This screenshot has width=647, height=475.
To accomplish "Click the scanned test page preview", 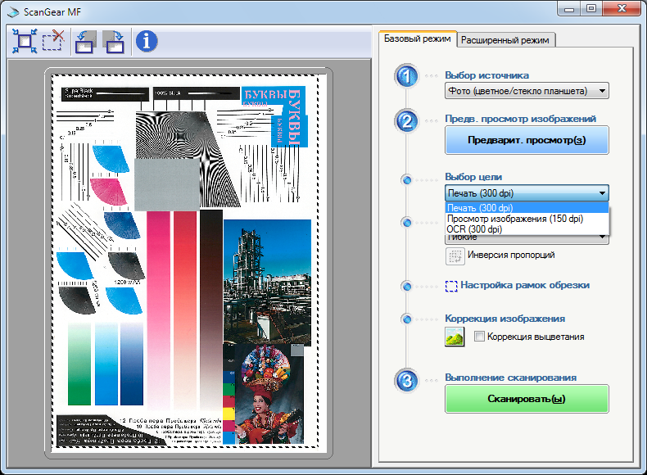I will pos(188,262).
